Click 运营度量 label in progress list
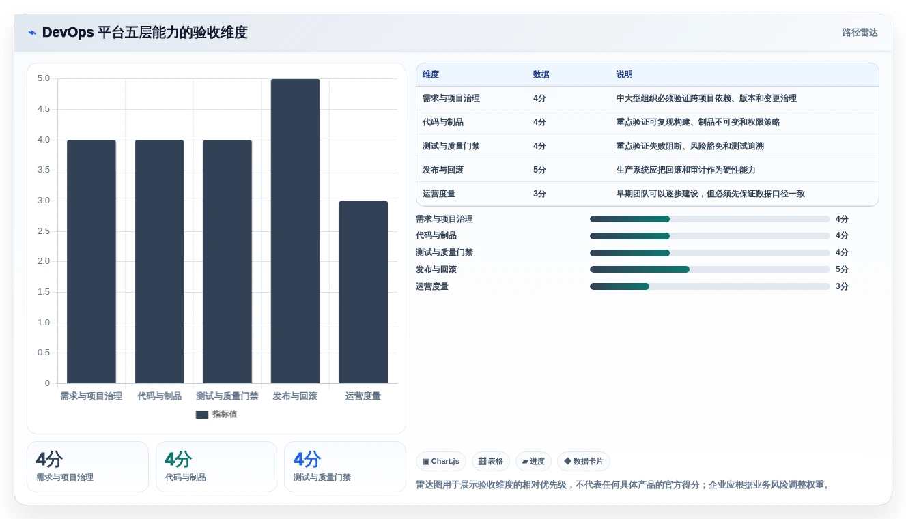This screenshot has width=906, height=519. tap(432, 286)
